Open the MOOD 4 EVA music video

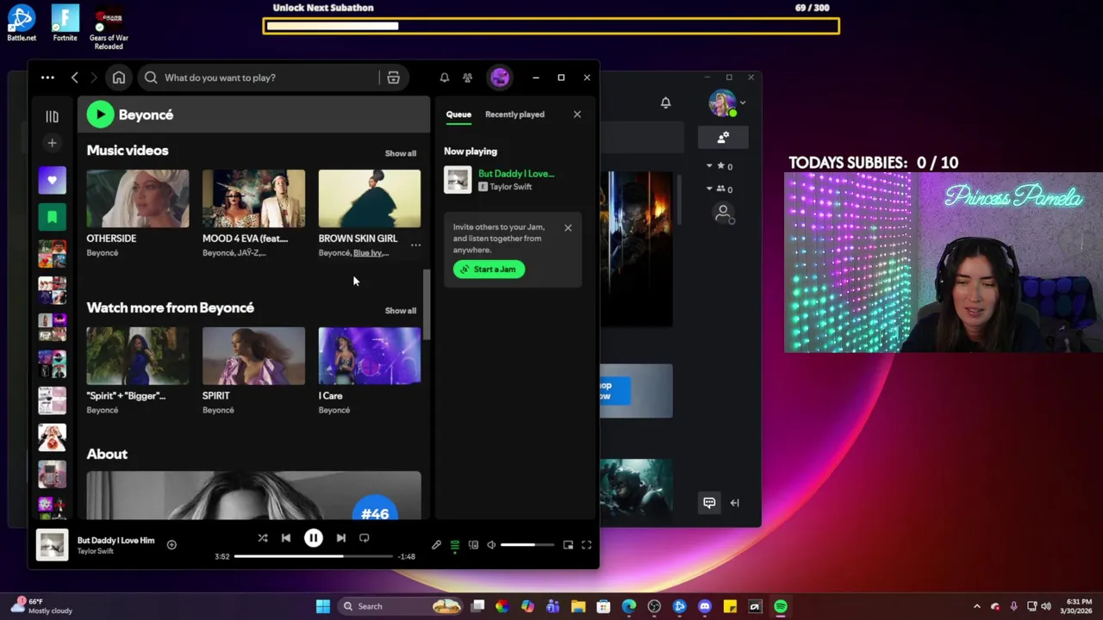tap(253, 198)
